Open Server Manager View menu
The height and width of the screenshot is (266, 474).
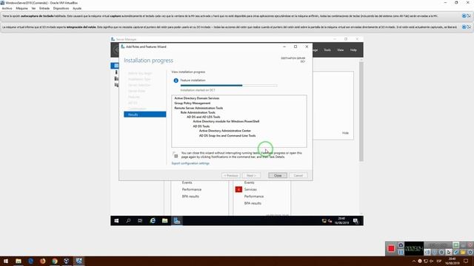coord(341,50)
